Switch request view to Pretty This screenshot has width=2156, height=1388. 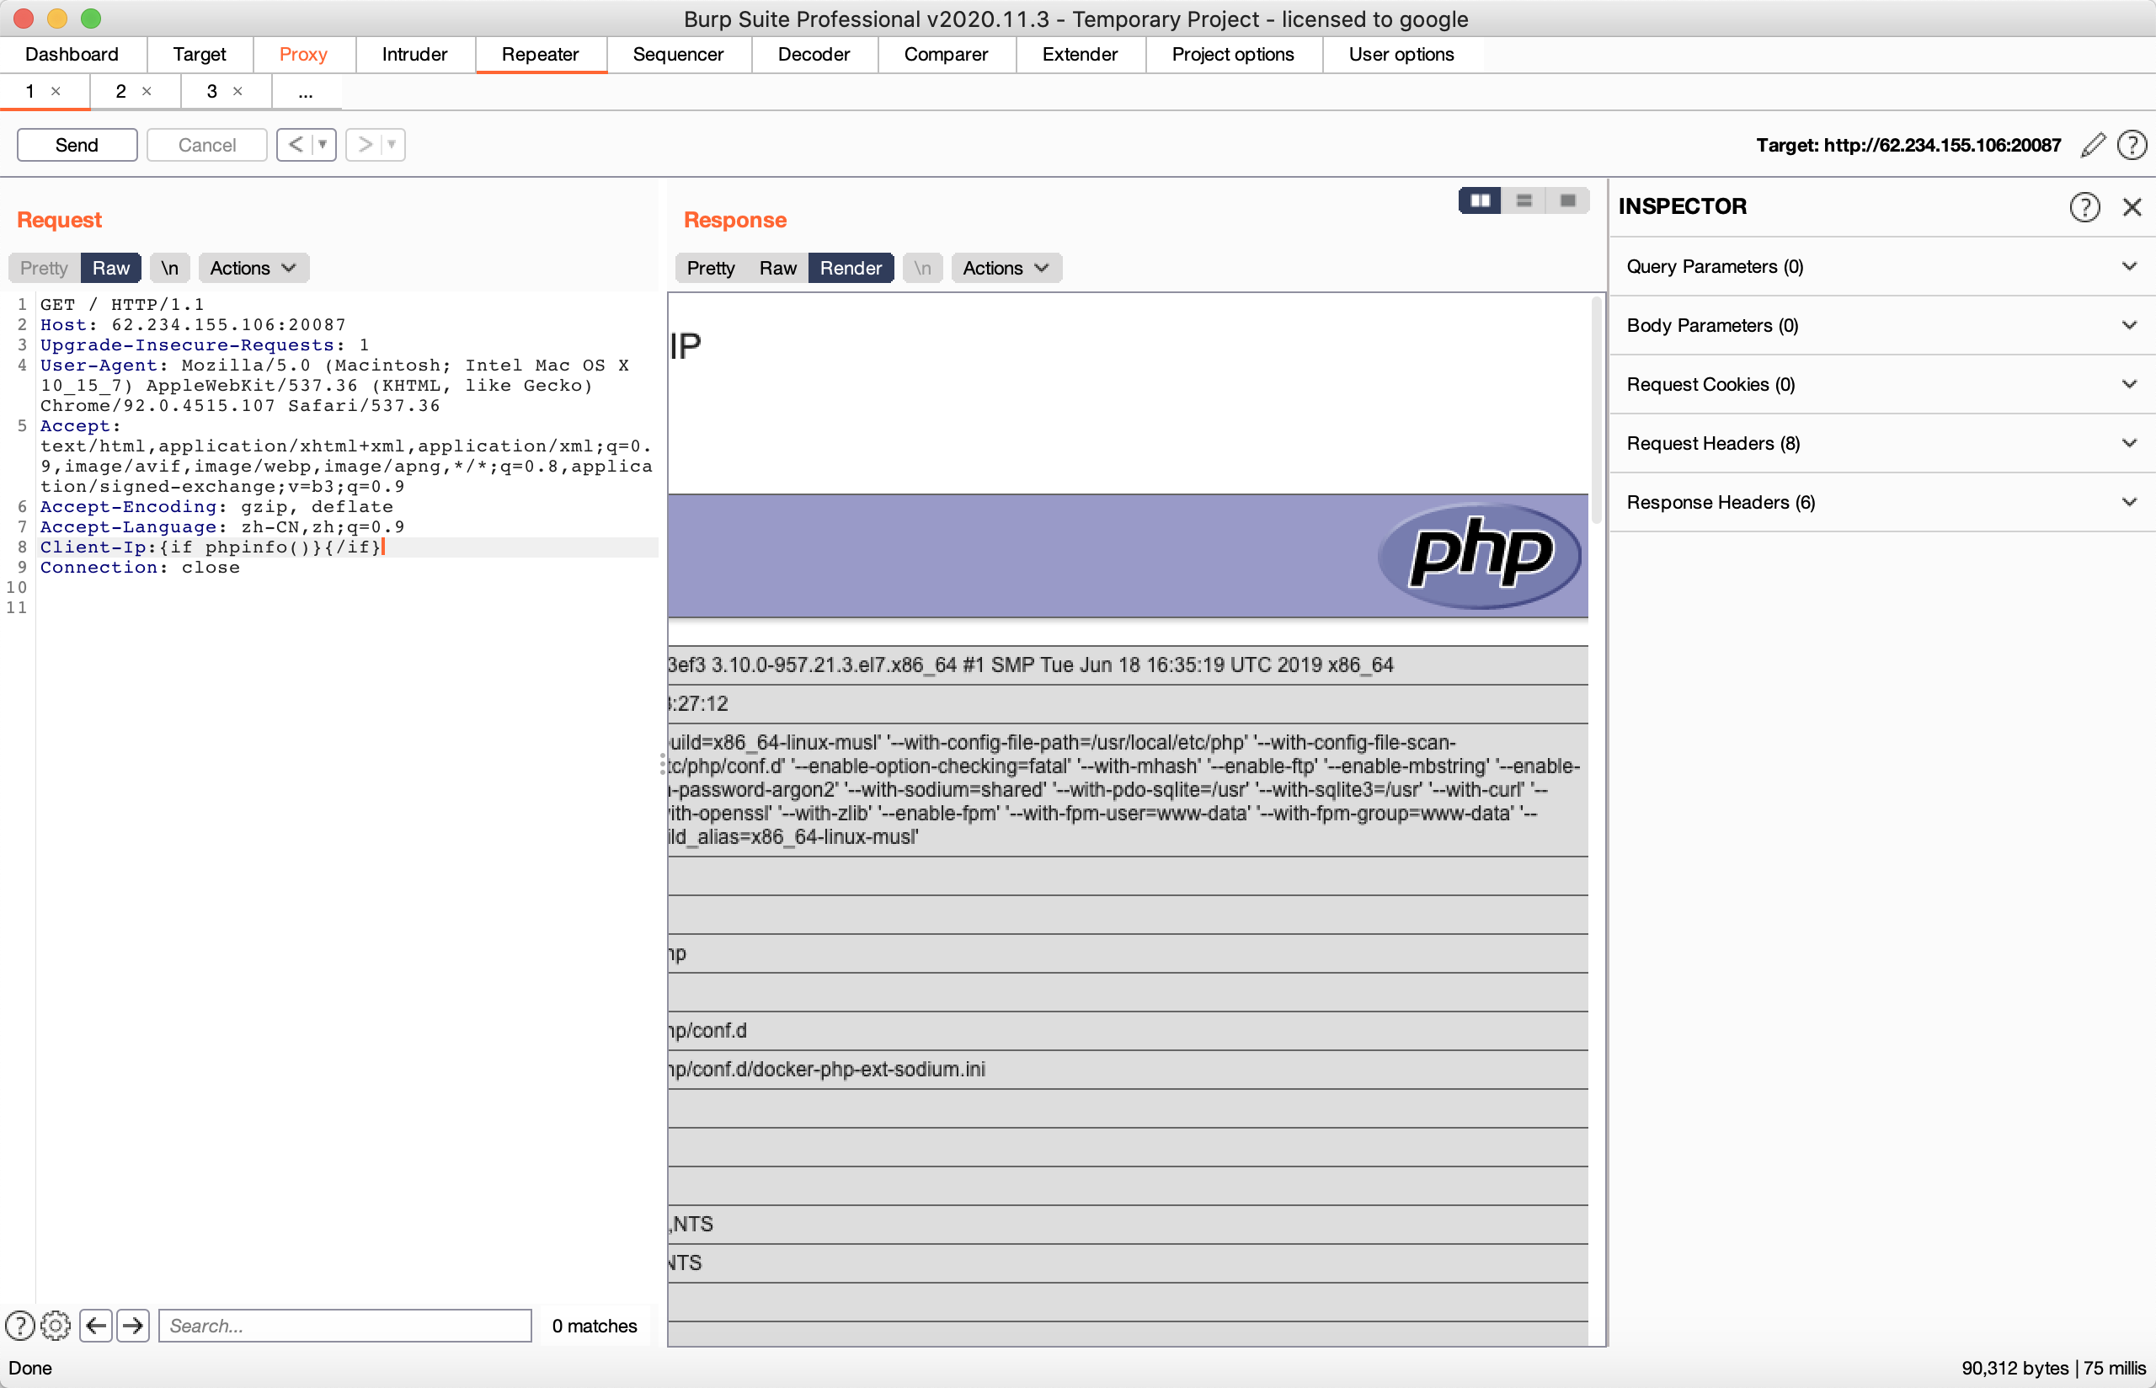point(44,268)
